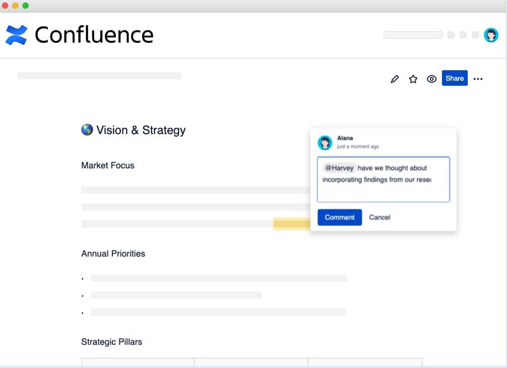Open the Confluence logo icon
507x368 pixels.
pos(16,35)
